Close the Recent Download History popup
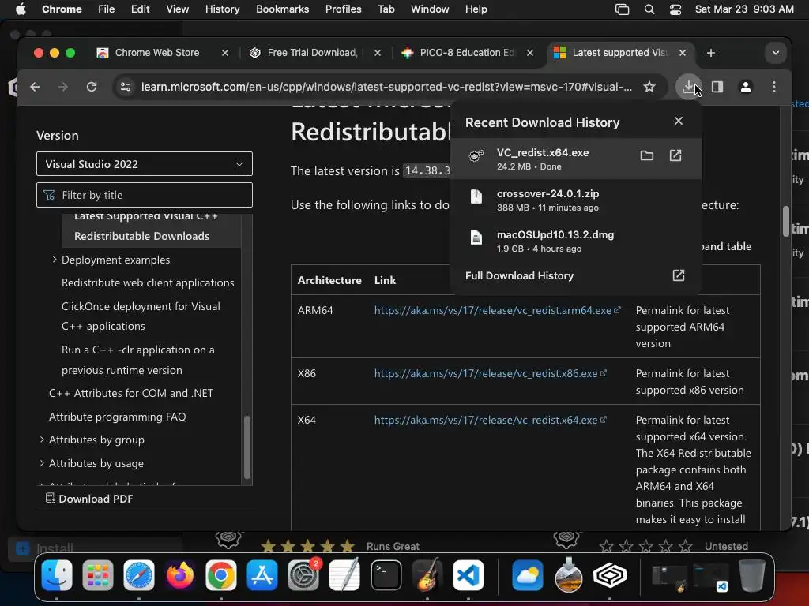 679,121
